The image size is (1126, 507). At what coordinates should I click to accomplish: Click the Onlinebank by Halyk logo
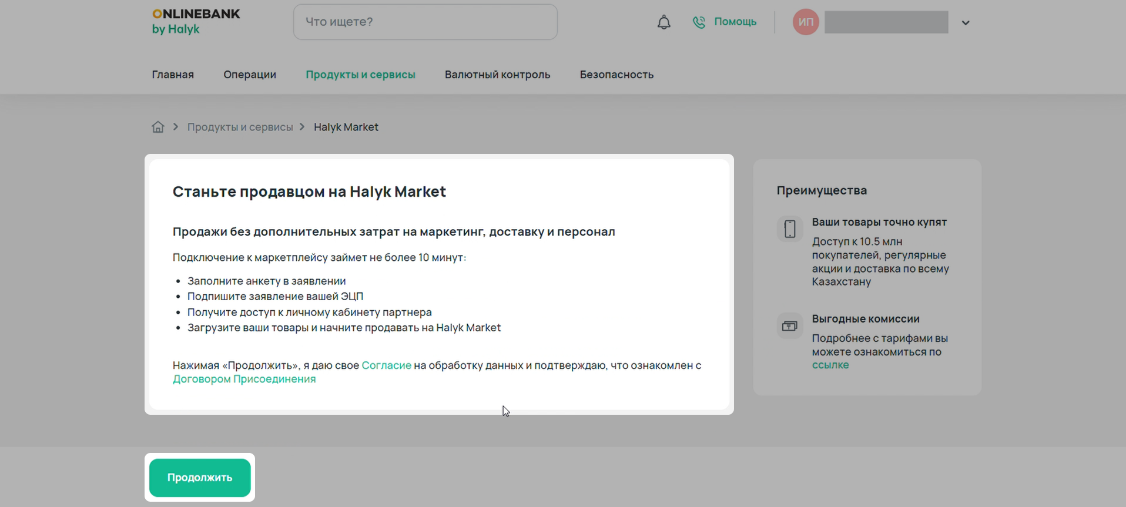coord(196,22)
